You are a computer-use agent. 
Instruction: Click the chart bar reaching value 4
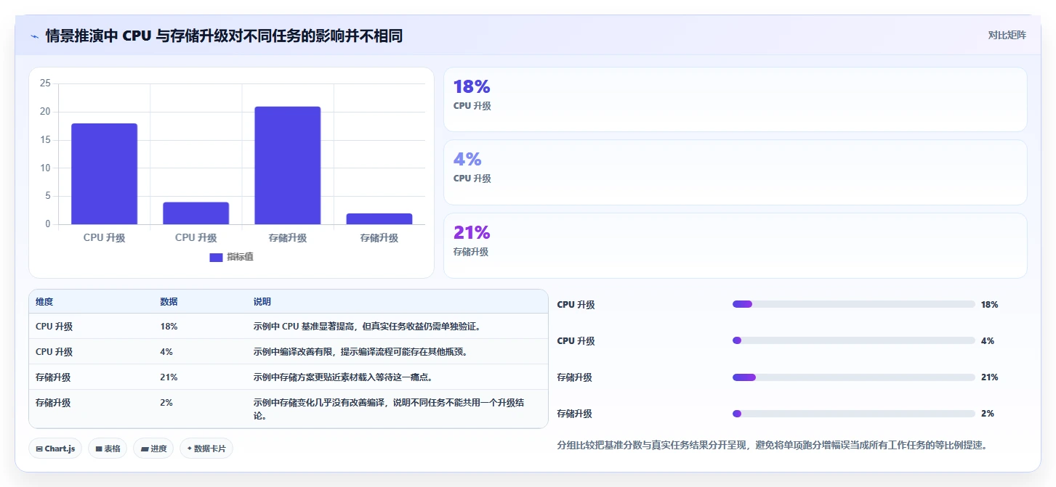coord(196,213)
